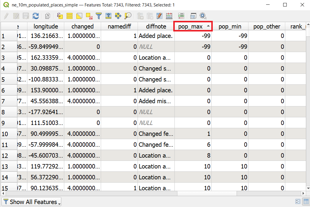Toggle editing mode pencil icon
Image resolution: width=310 pixels, height=207 pixels.
pos(6,16)
